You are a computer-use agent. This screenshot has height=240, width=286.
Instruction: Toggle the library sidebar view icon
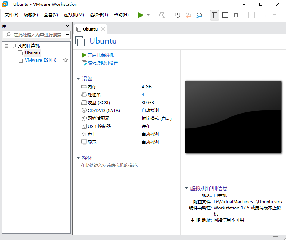pyautogui.click(x=214, y=15)
